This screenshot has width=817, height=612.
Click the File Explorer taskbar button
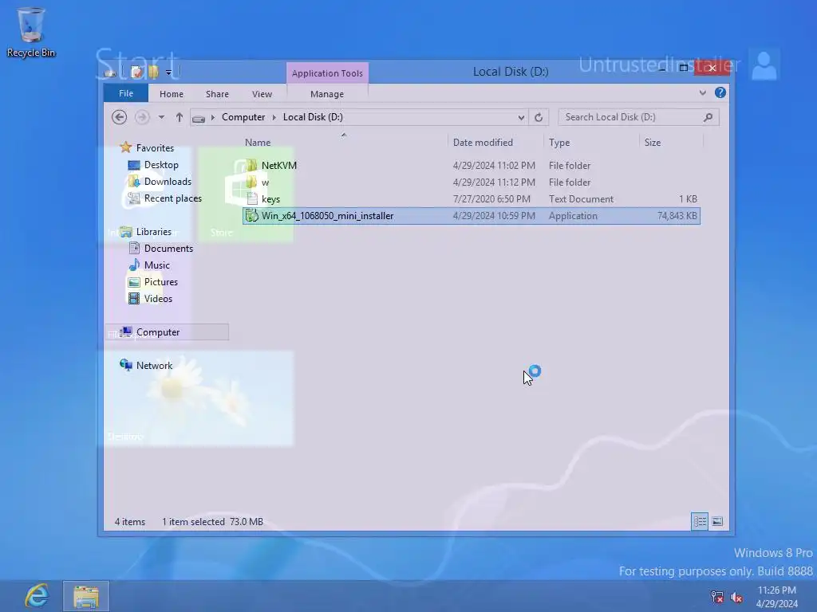pos(86,596)
